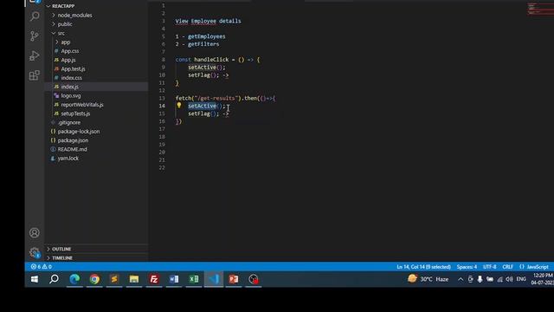This screenshot has width=554, height=312.
Task: Open the Manage gear icon
Action: click(x=35, y=252)
